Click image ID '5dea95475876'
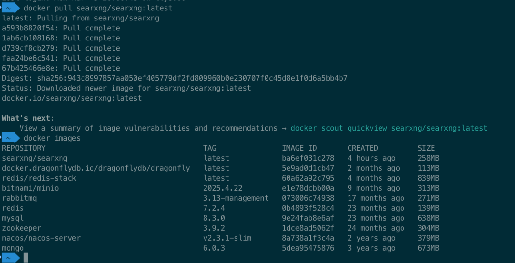The height and width of the screenshot is (263, 515). click(308, 248)
